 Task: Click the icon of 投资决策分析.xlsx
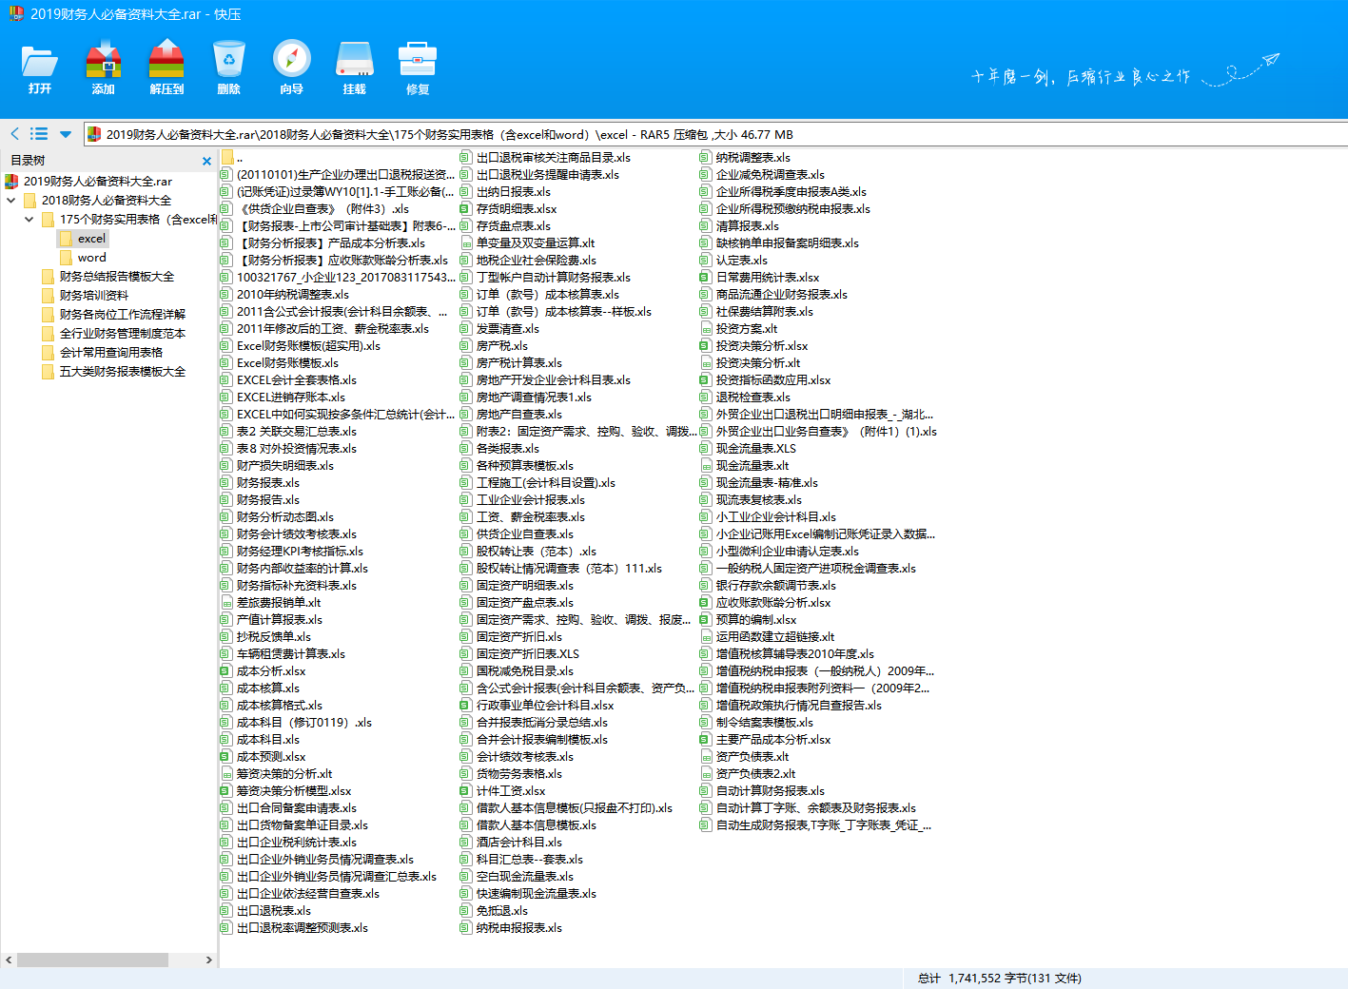tap(706, 346)
